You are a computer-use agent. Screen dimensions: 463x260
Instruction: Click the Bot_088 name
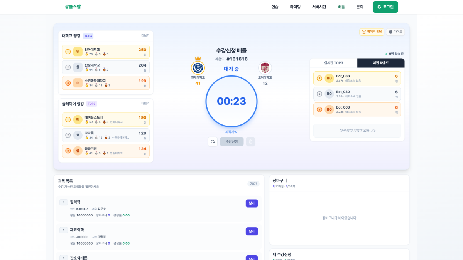pyautogui.click(x=343, y=76)
